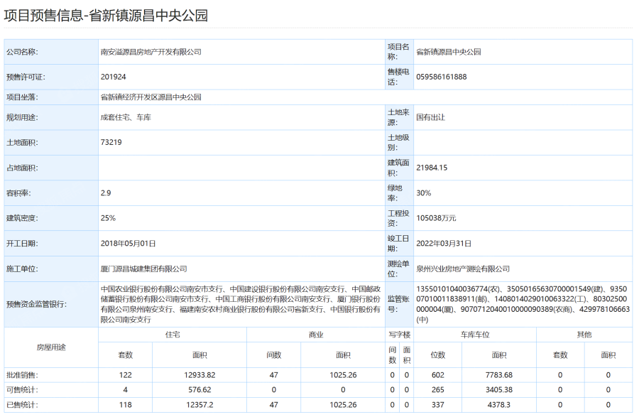Click the 公司名称 label

pos(22,52)
